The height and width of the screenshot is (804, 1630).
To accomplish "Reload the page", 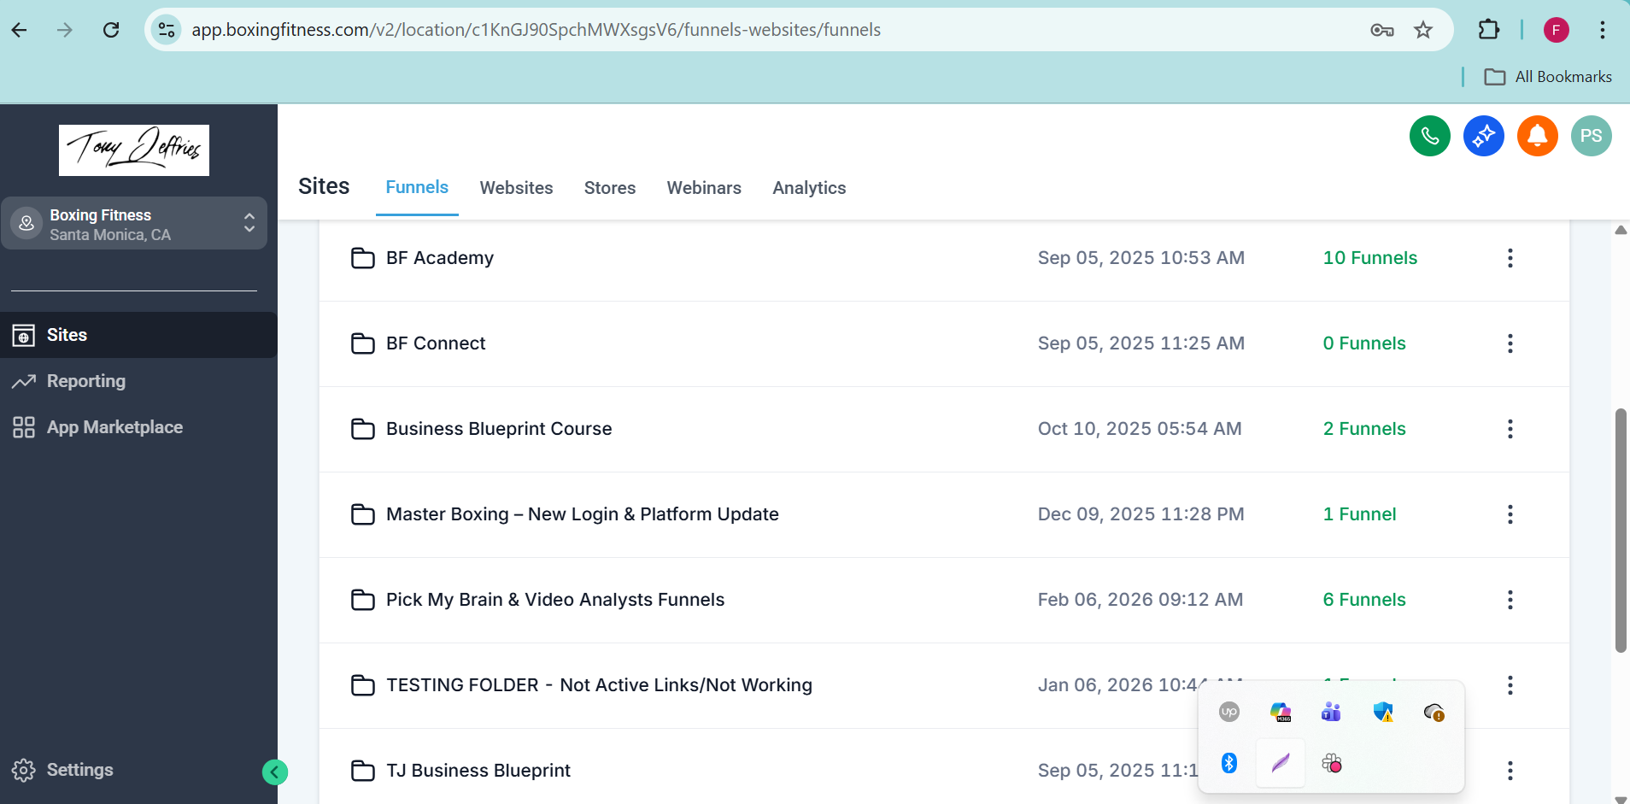I will click(111, 31).
